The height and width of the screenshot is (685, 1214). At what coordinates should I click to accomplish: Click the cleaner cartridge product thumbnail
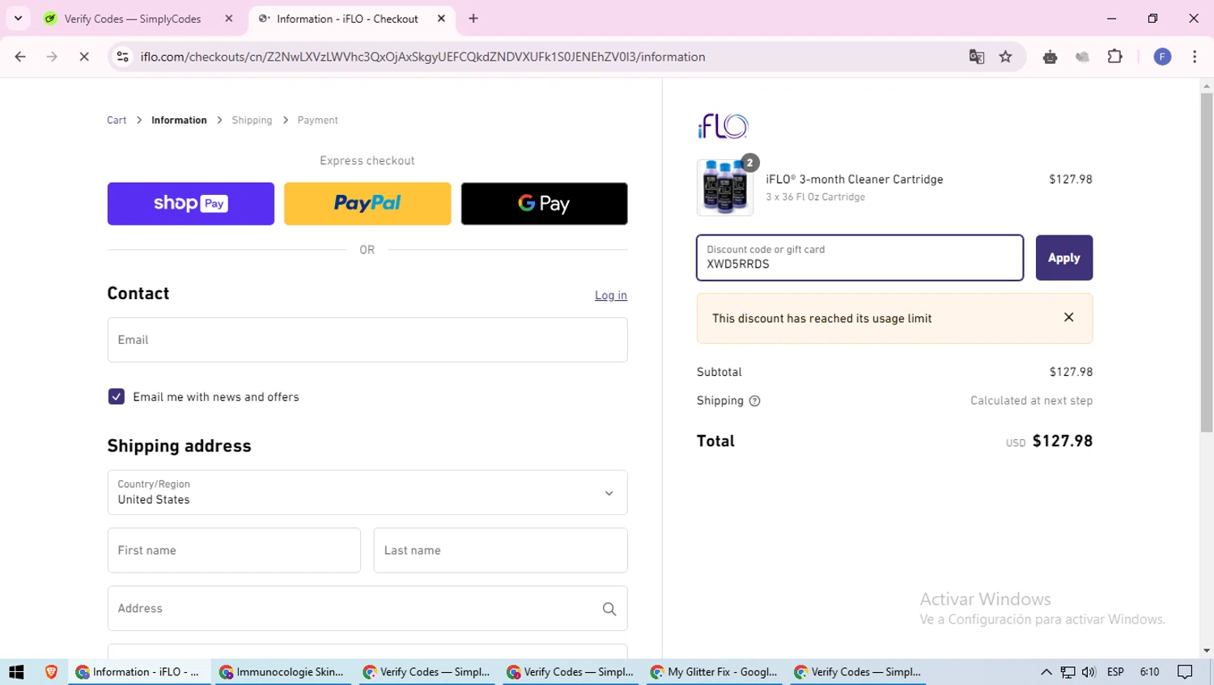(x=725, y=188)
